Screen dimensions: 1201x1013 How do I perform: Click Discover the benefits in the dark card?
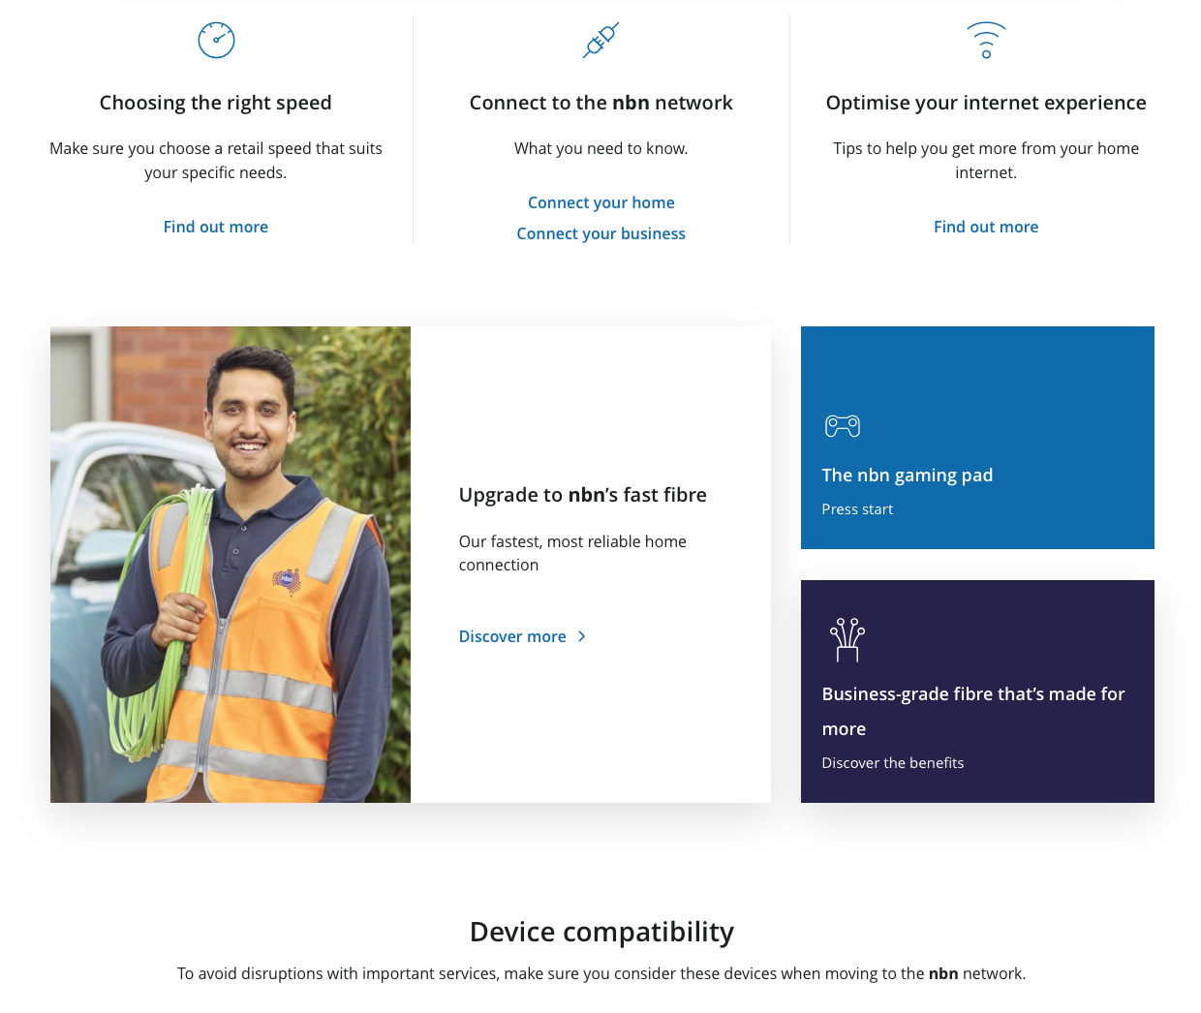[892, 763]
